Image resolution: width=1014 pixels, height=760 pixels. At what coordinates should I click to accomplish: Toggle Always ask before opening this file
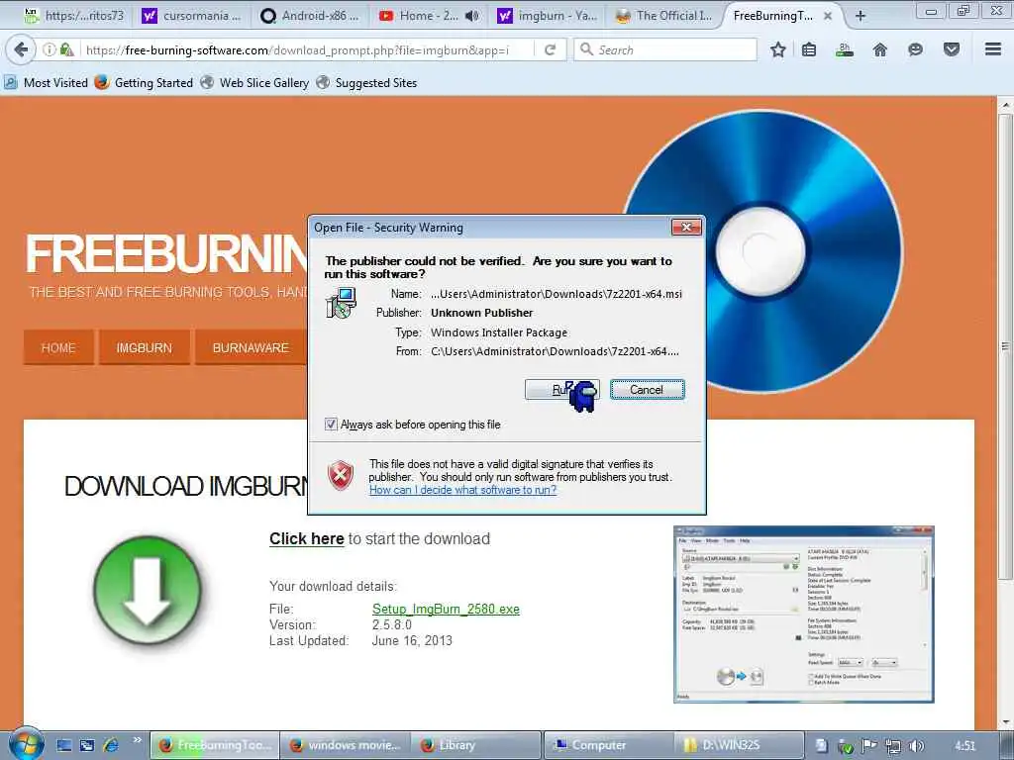pyautogui.click(x=331, y=424)
